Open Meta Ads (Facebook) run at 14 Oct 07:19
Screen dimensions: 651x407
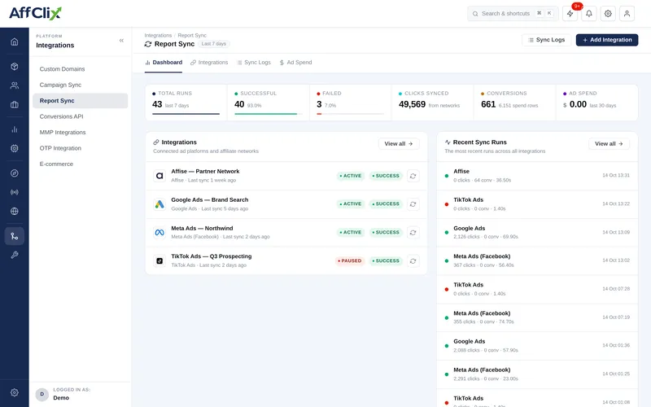point(537,317)
